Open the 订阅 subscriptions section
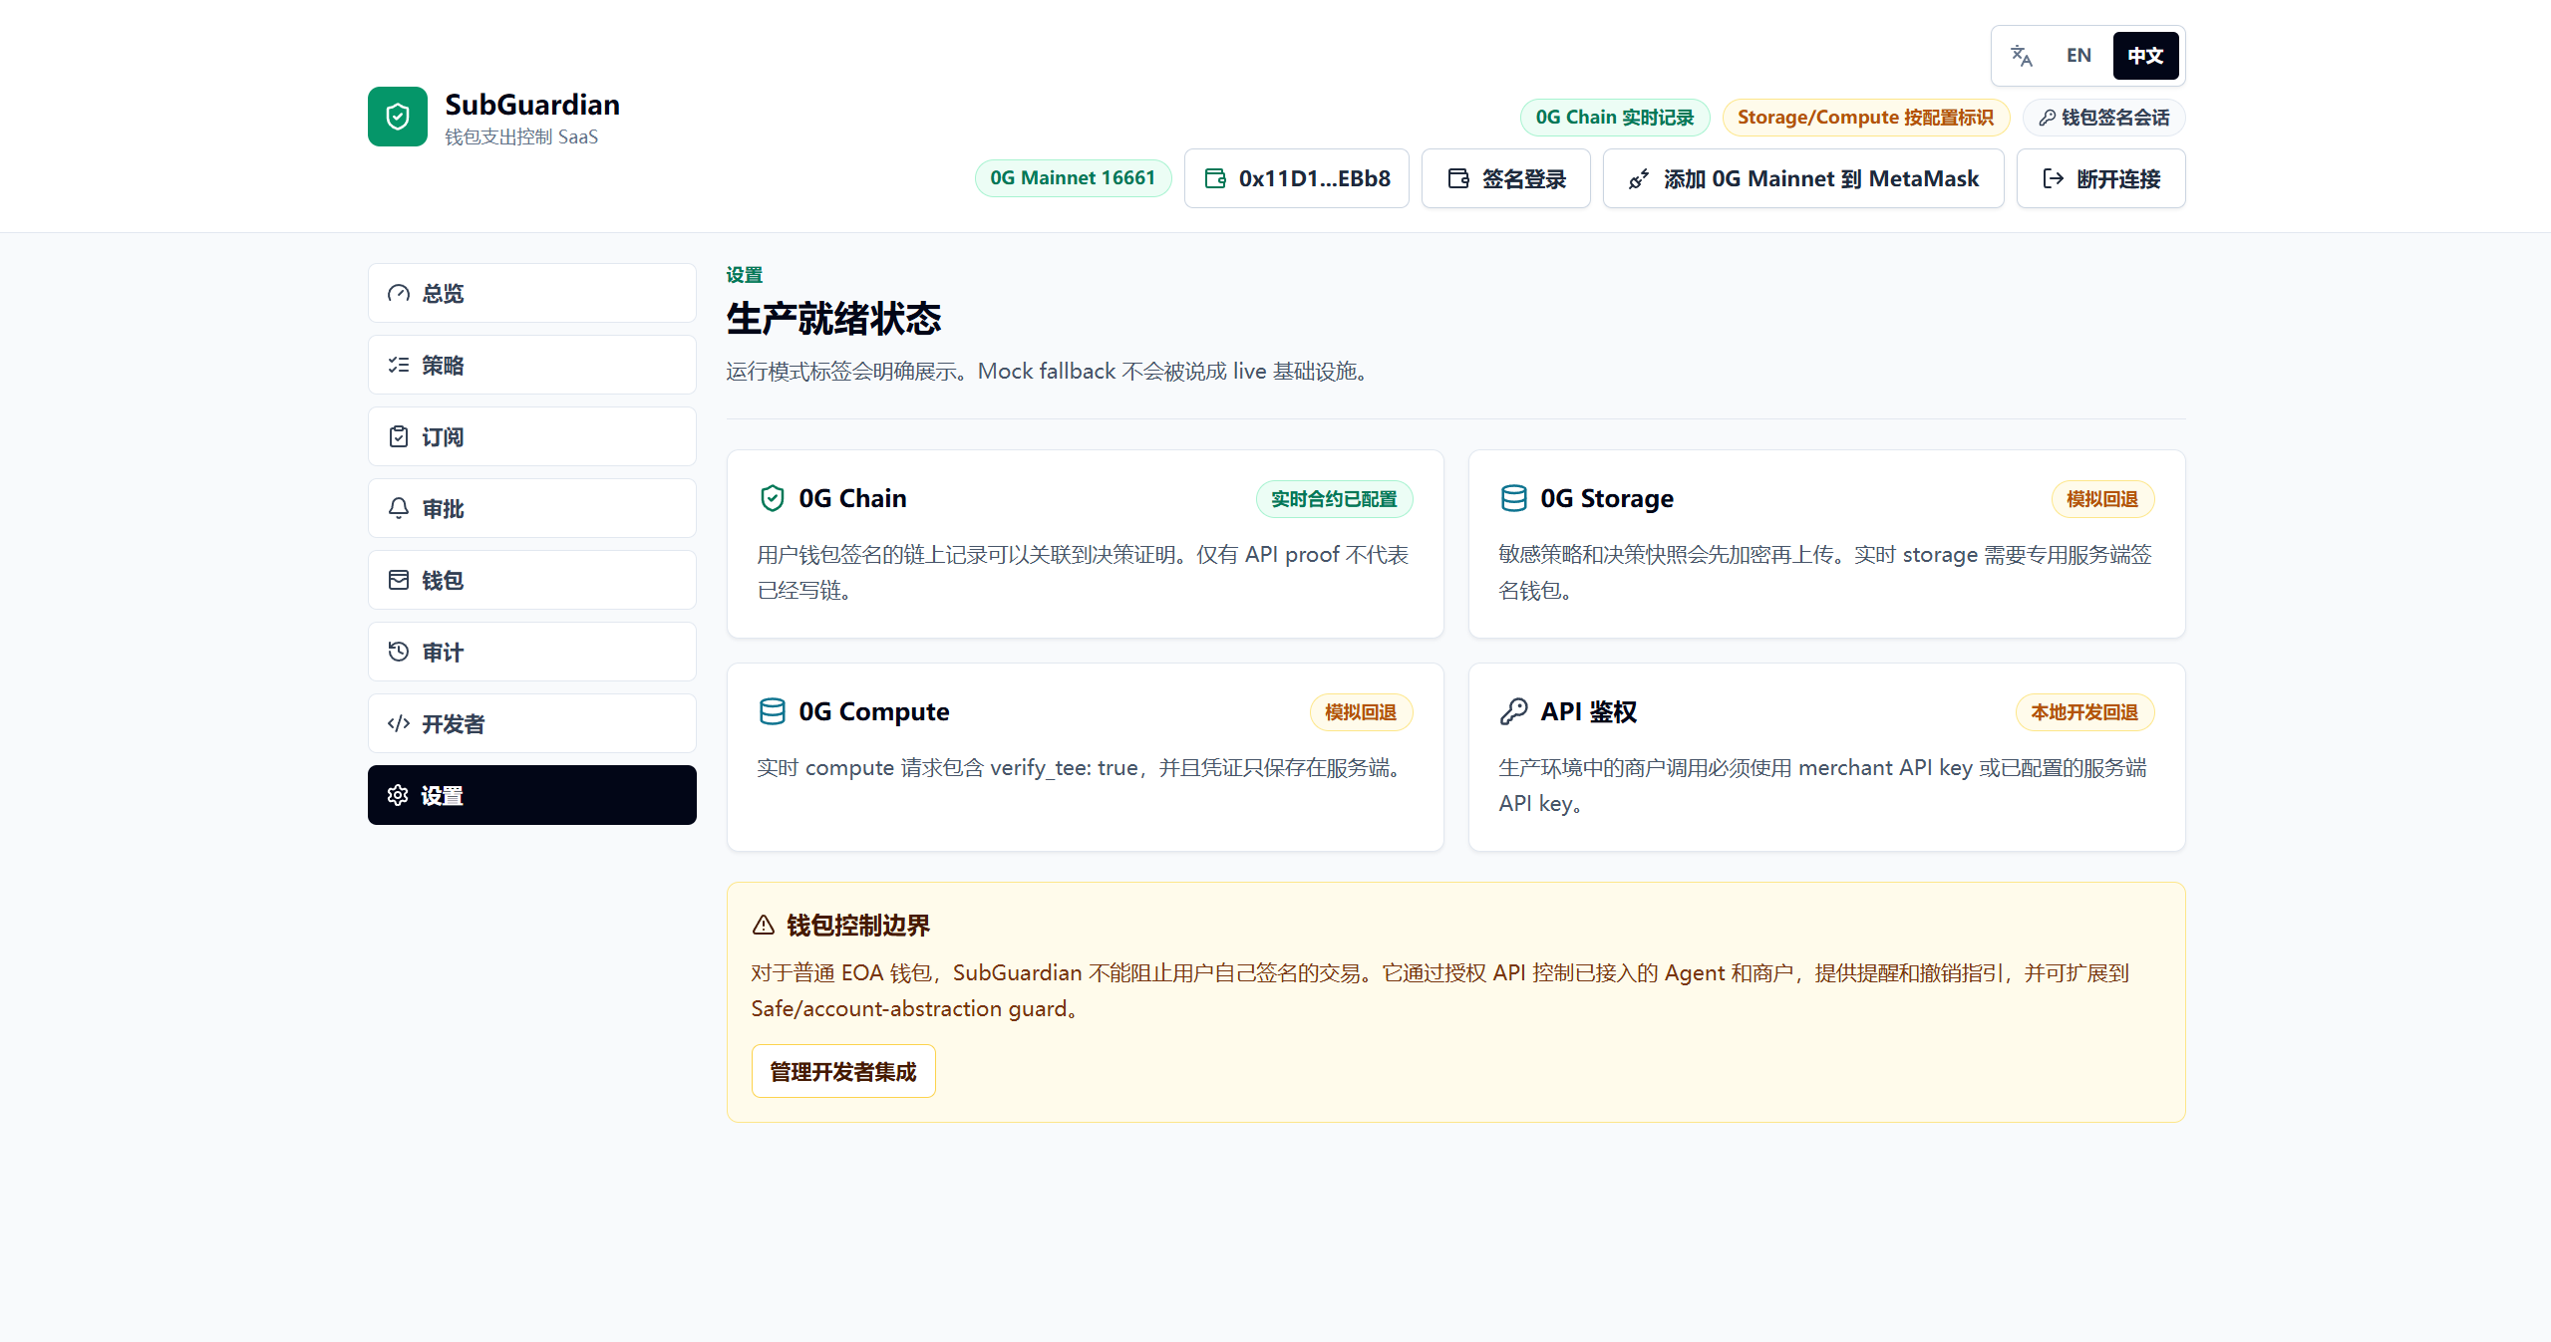The width and height of the screenshot is (2551, 1342). pos(532,436)
